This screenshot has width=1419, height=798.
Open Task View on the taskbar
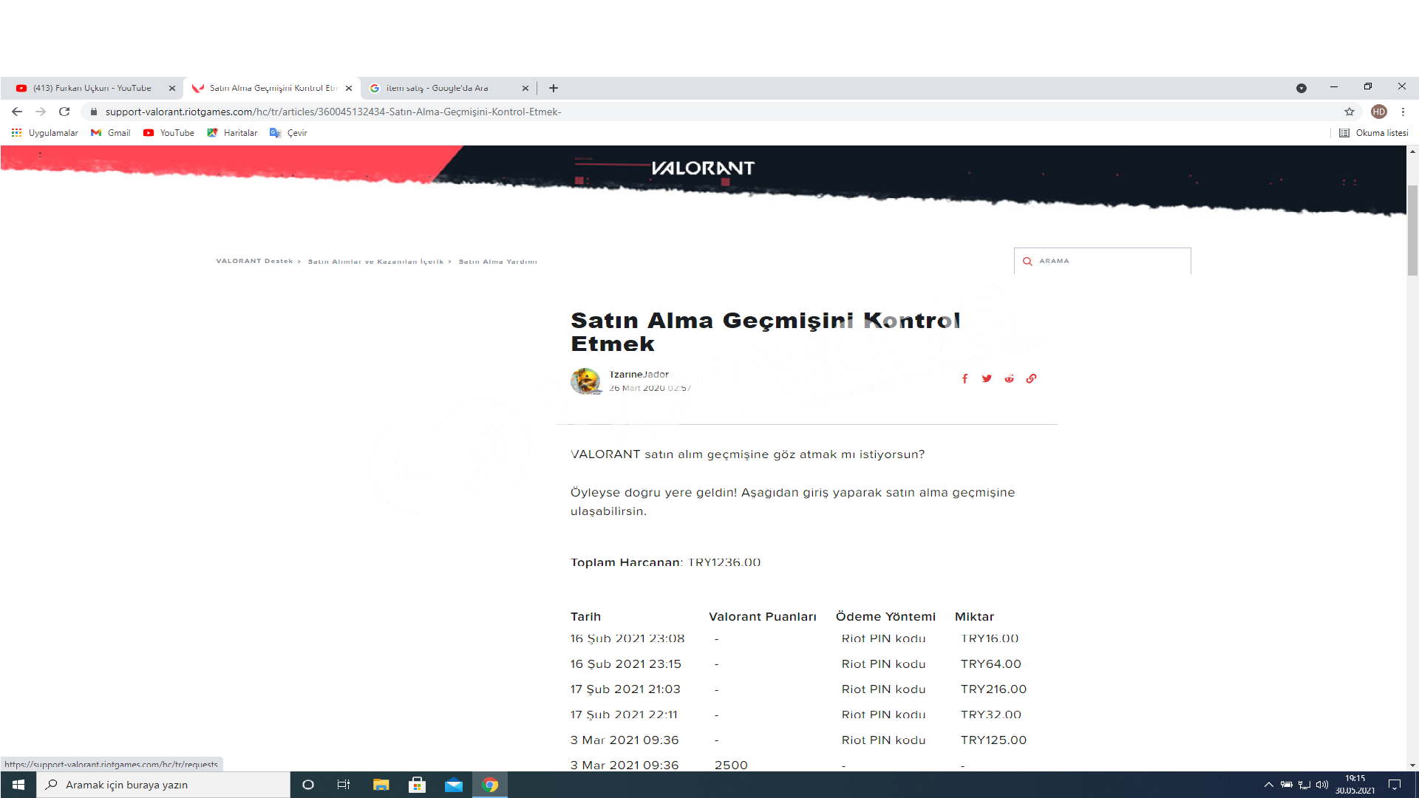tap(344, 785)
